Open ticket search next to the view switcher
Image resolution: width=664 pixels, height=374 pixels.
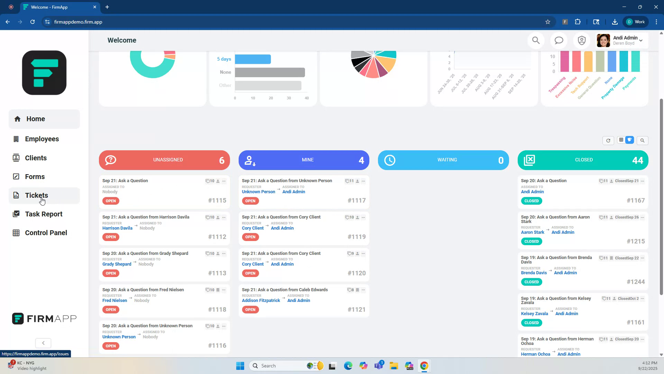point(643,141)
